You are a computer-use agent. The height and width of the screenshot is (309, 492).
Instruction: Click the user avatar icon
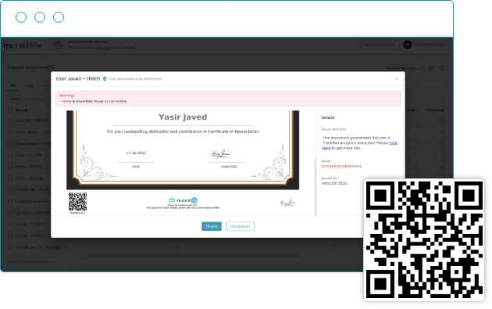(x=408, y=45)
